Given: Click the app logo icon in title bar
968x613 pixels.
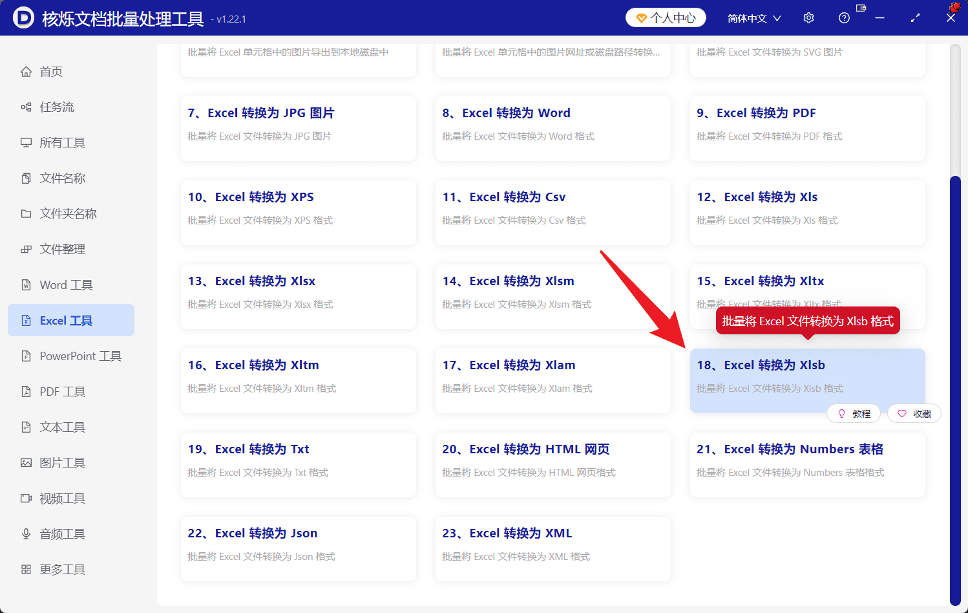Looking at the screenshot, I should [23, 17].
